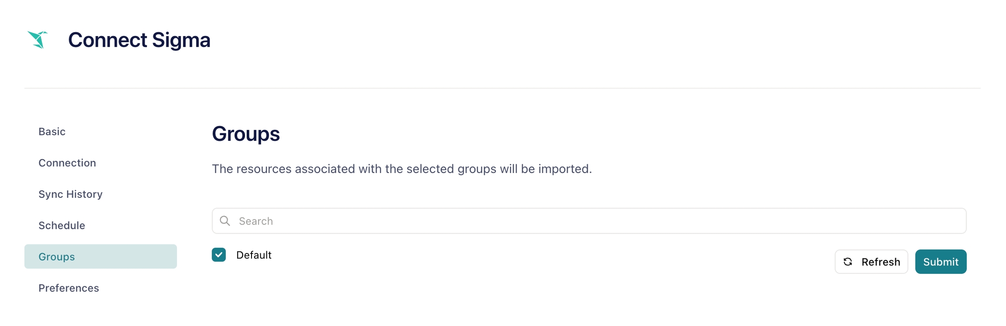
Task: Click the teal bird logo icon
Action: click(38, 40)
